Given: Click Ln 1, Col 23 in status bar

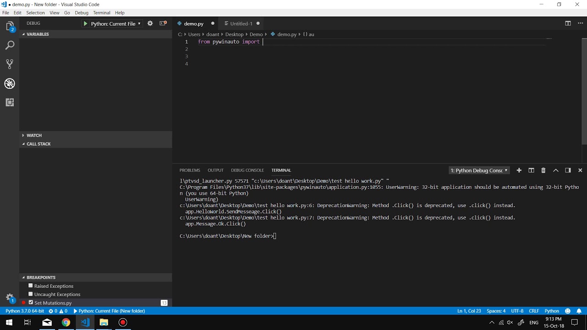Looking at the screenshot, I should (x=469, y=311).
